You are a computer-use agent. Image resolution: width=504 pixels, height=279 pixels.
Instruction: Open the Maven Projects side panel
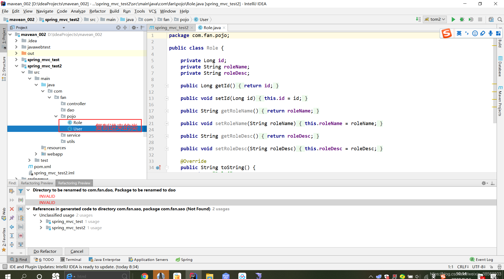(500, 100)
